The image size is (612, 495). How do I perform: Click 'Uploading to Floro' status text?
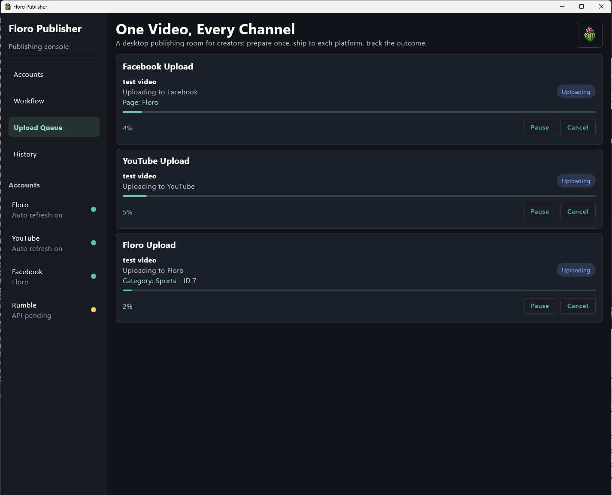pos(153,271)
